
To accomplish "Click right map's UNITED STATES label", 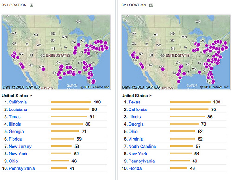I will (178, 55).
